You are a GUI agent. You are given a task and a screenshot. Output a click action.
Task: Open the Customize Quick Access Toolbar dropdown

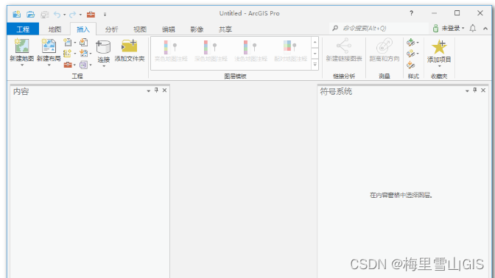[x=105, y=15]
